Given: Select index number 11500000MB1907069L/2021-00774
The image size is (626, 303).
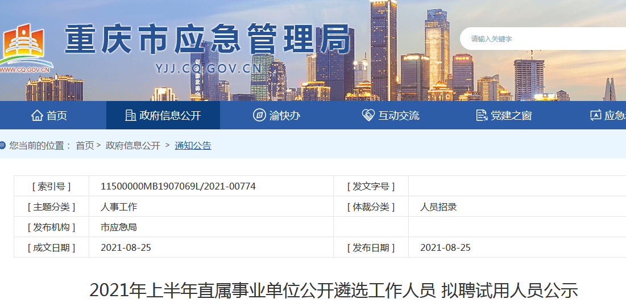Looking at the screenshot, I should click(x=178, y=186).
